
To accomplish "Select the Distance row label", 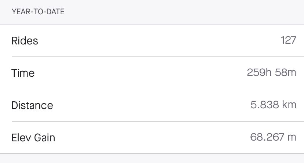I will [x=32, y=105].
